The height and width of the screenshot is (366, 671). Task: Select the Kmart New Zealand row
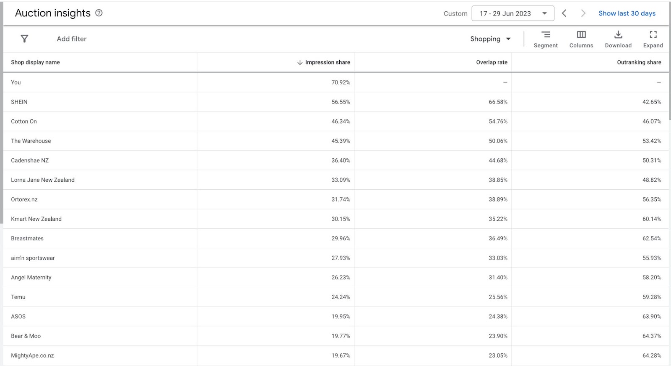click(335, 219)
